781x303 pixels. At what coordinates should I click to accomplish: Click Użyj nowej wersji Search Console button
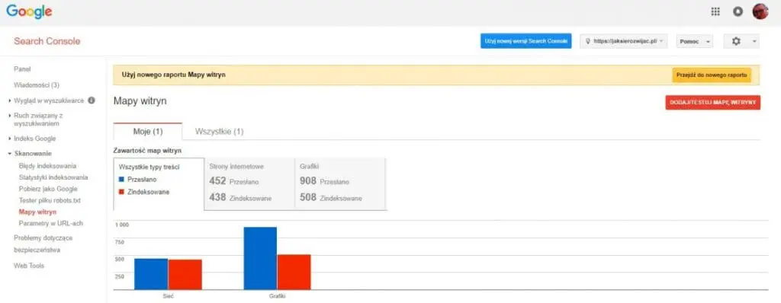(526, 41)
